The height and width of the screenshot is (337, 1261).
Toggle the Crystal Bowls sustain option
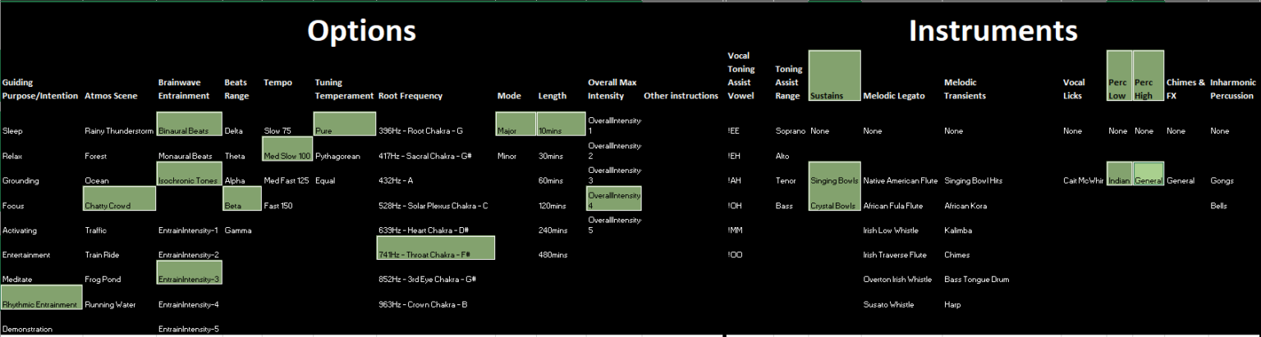pyautogui.click(x=834, y=205)
